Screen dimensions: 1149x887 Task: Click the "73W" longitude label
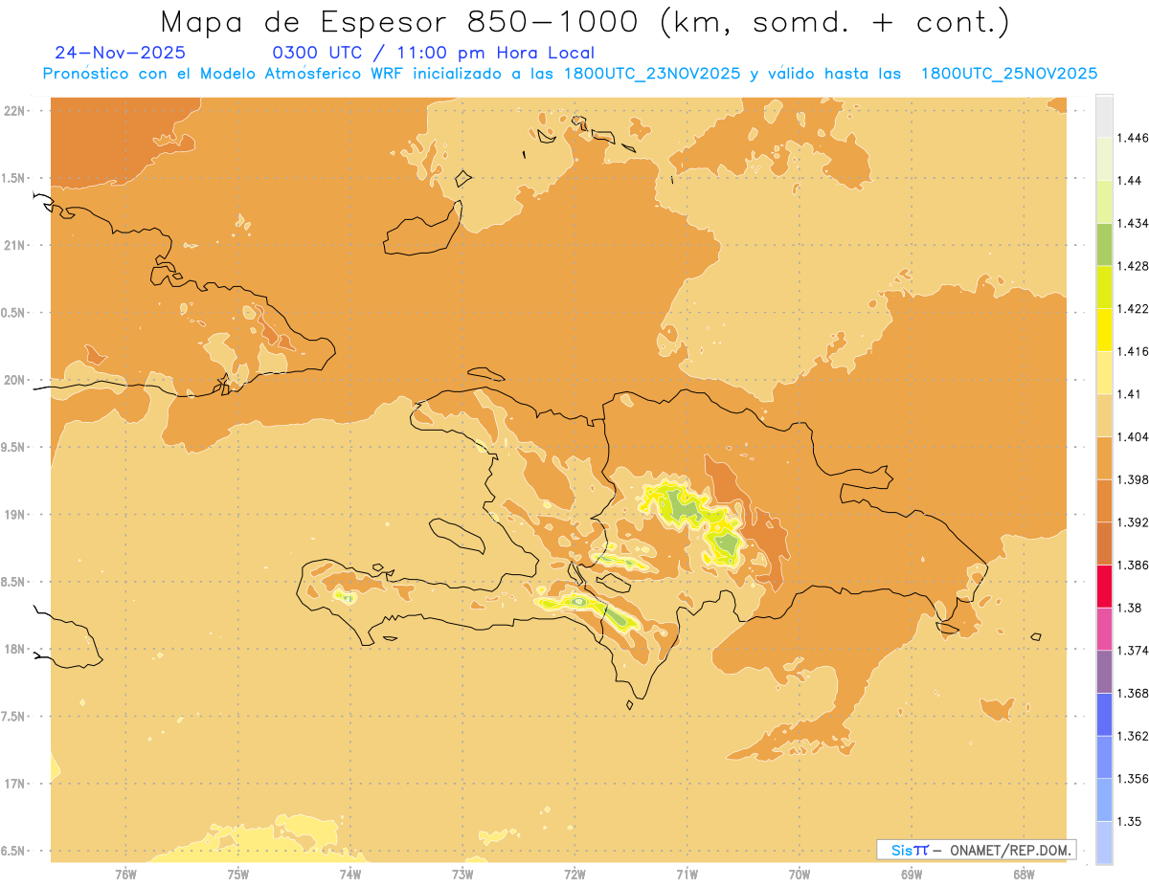[462, 876]
